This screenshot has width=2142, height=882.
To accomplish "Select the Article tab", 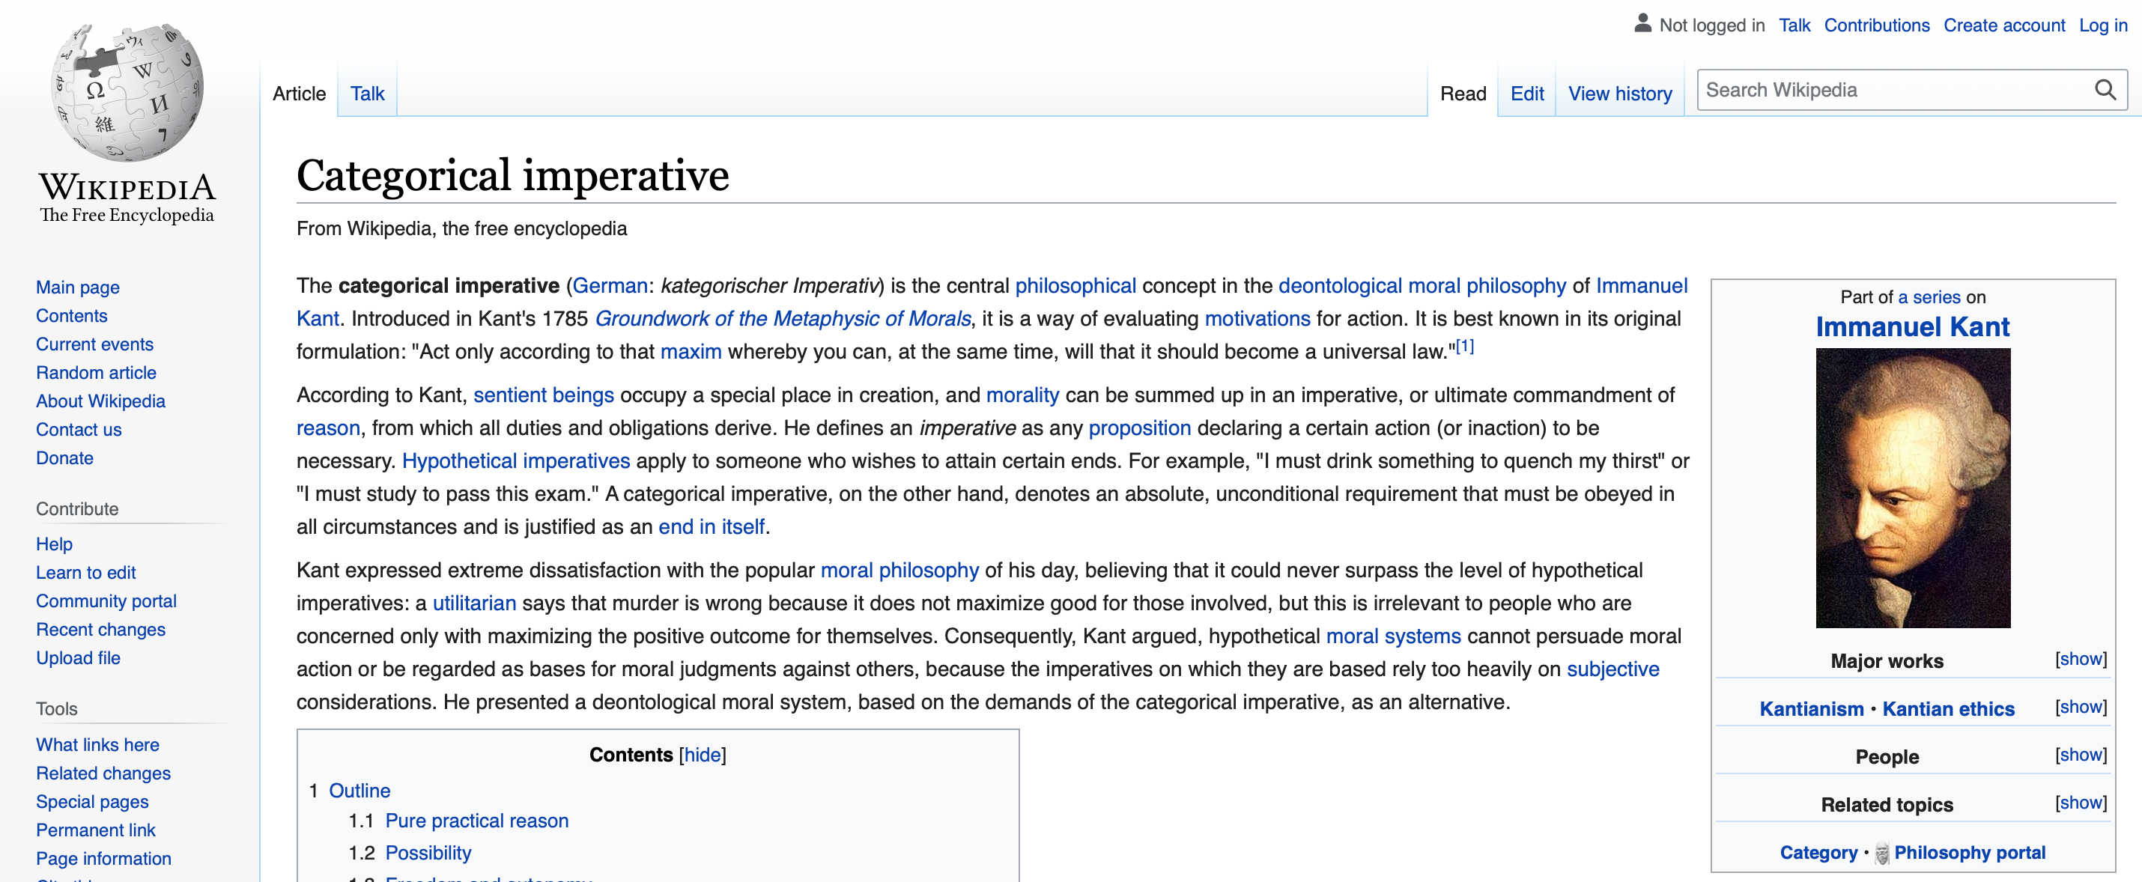I will pyautogui.click(x=299, y=93).
